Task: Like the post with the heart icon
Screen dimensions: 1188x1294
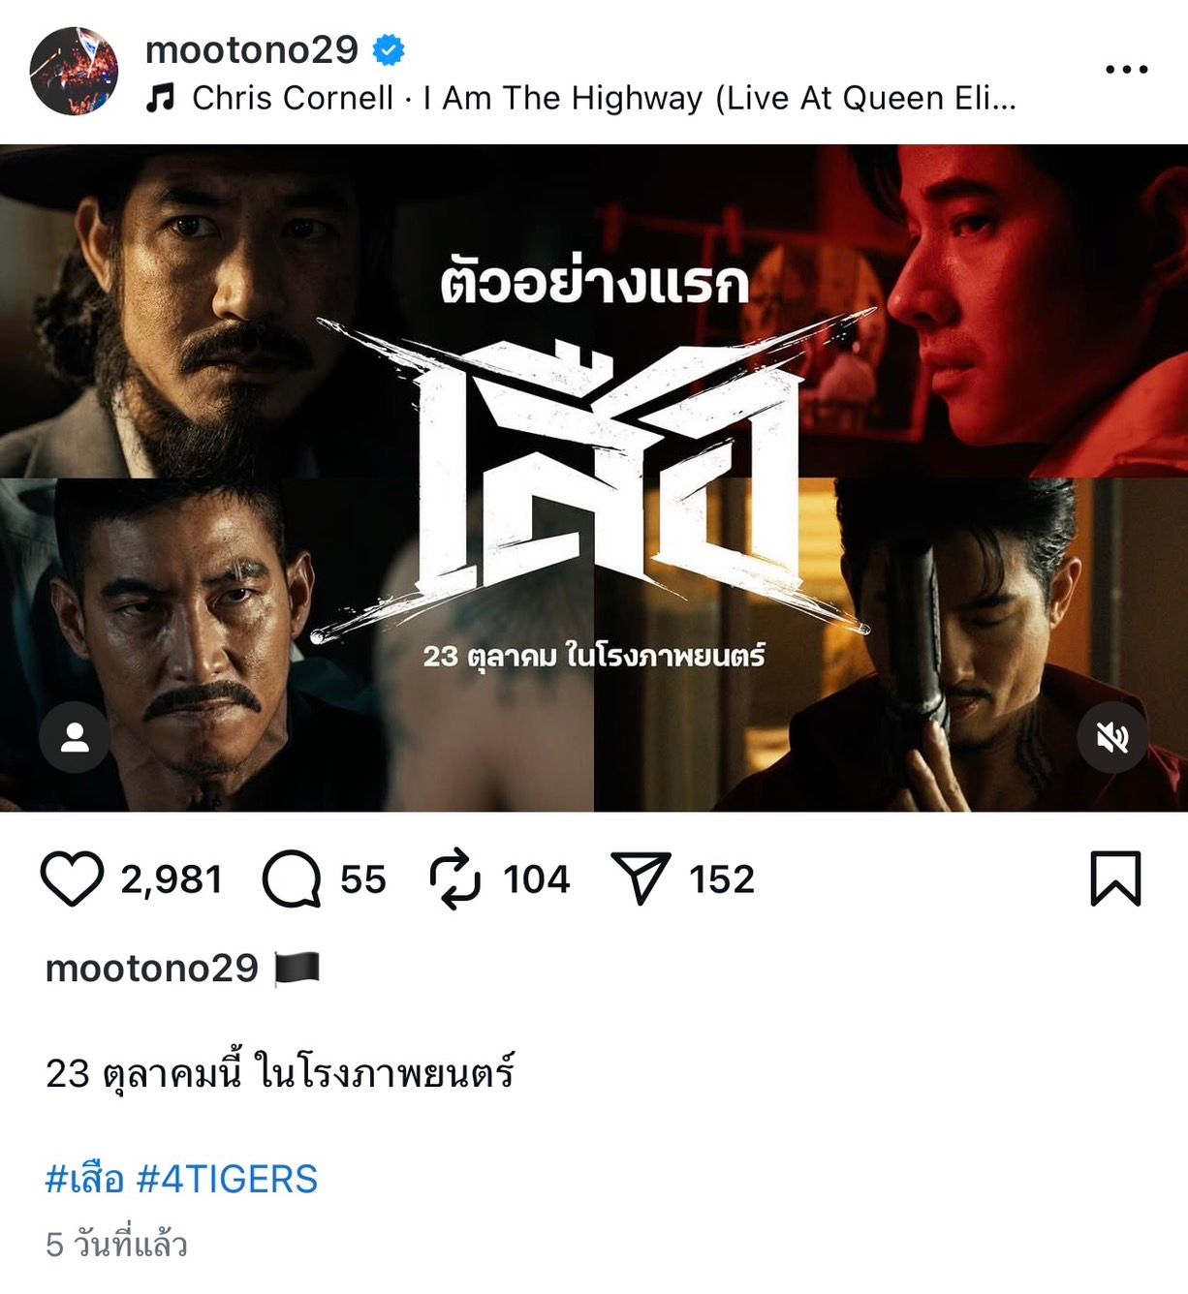Action: pos(72,878)
